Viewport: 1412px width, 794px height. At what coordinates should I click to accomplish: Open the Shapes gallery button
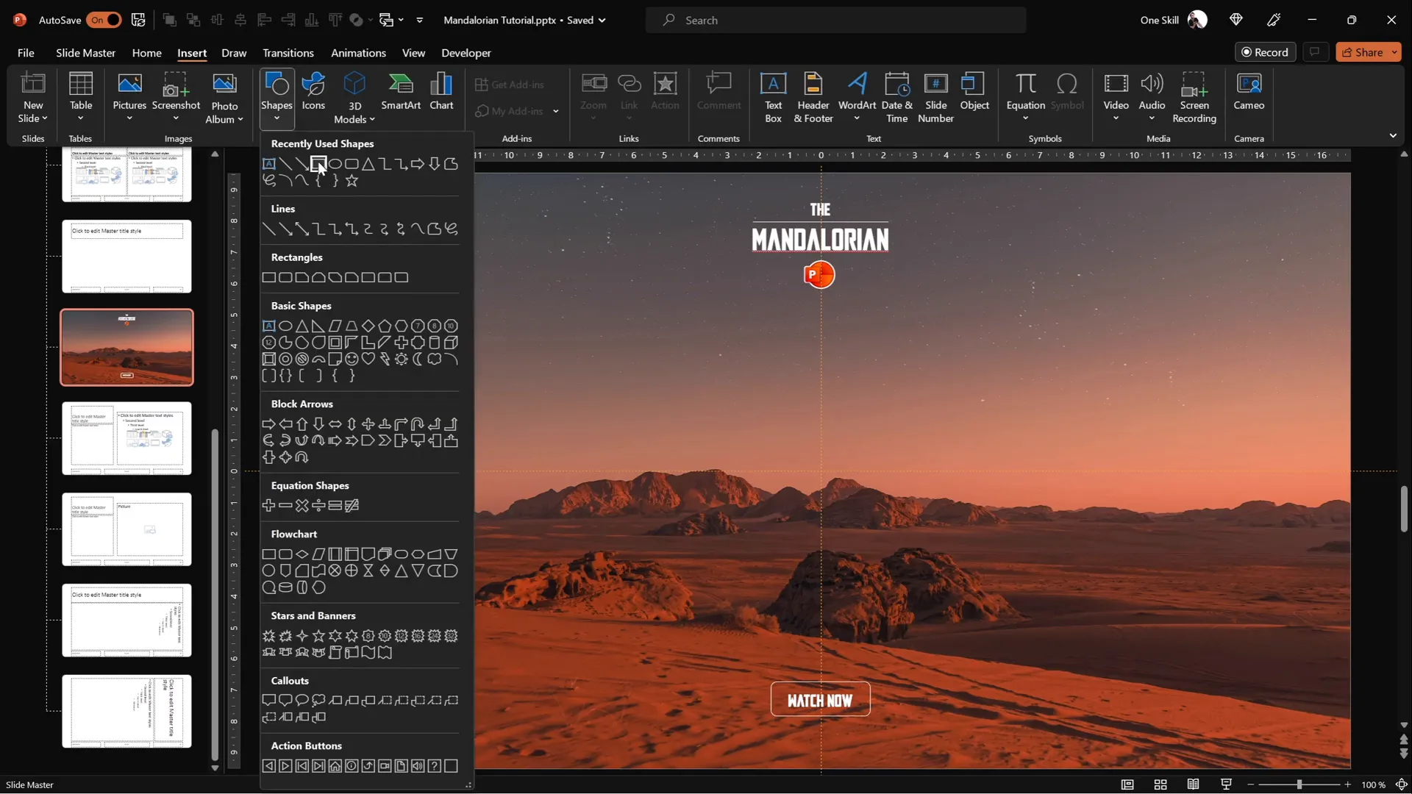[277, 98]
